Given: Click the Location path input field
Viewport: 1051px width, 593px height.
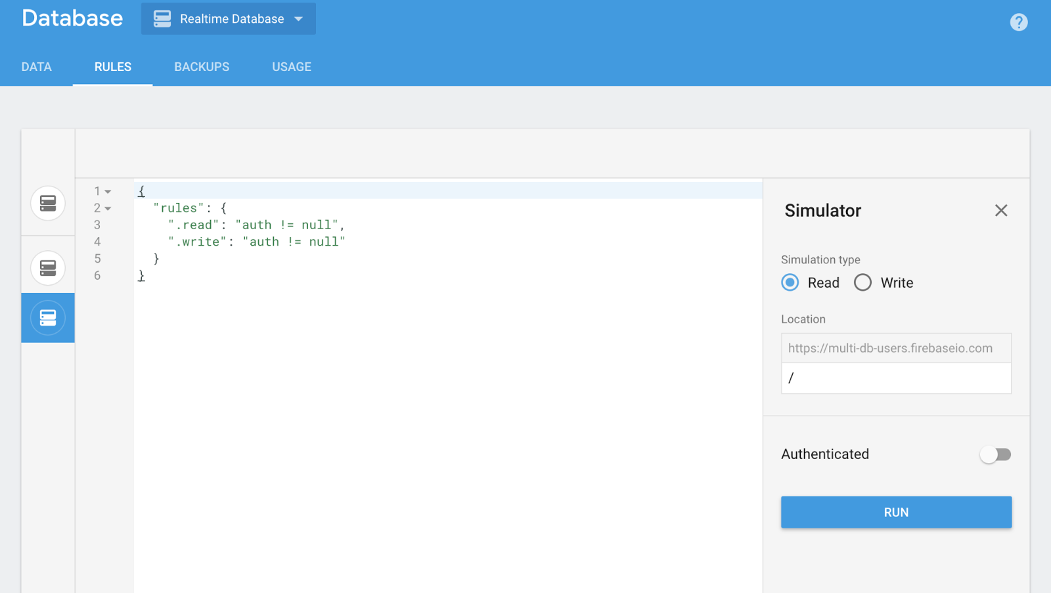Looking at the screenshot, I should pyautogui.click(x=896, y=378).
